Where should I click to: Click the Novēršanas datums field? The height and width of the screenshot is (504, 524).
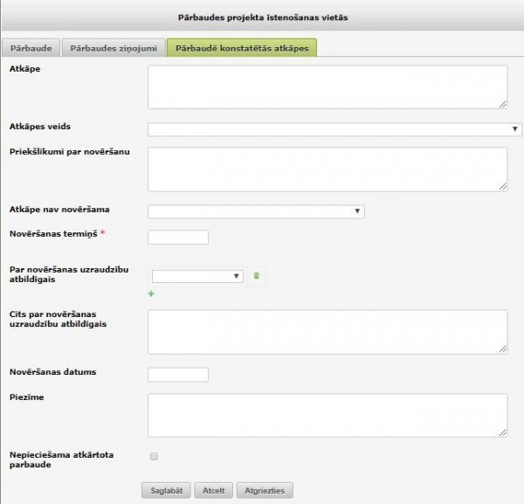pyautogui.click(x=178, y=375)
